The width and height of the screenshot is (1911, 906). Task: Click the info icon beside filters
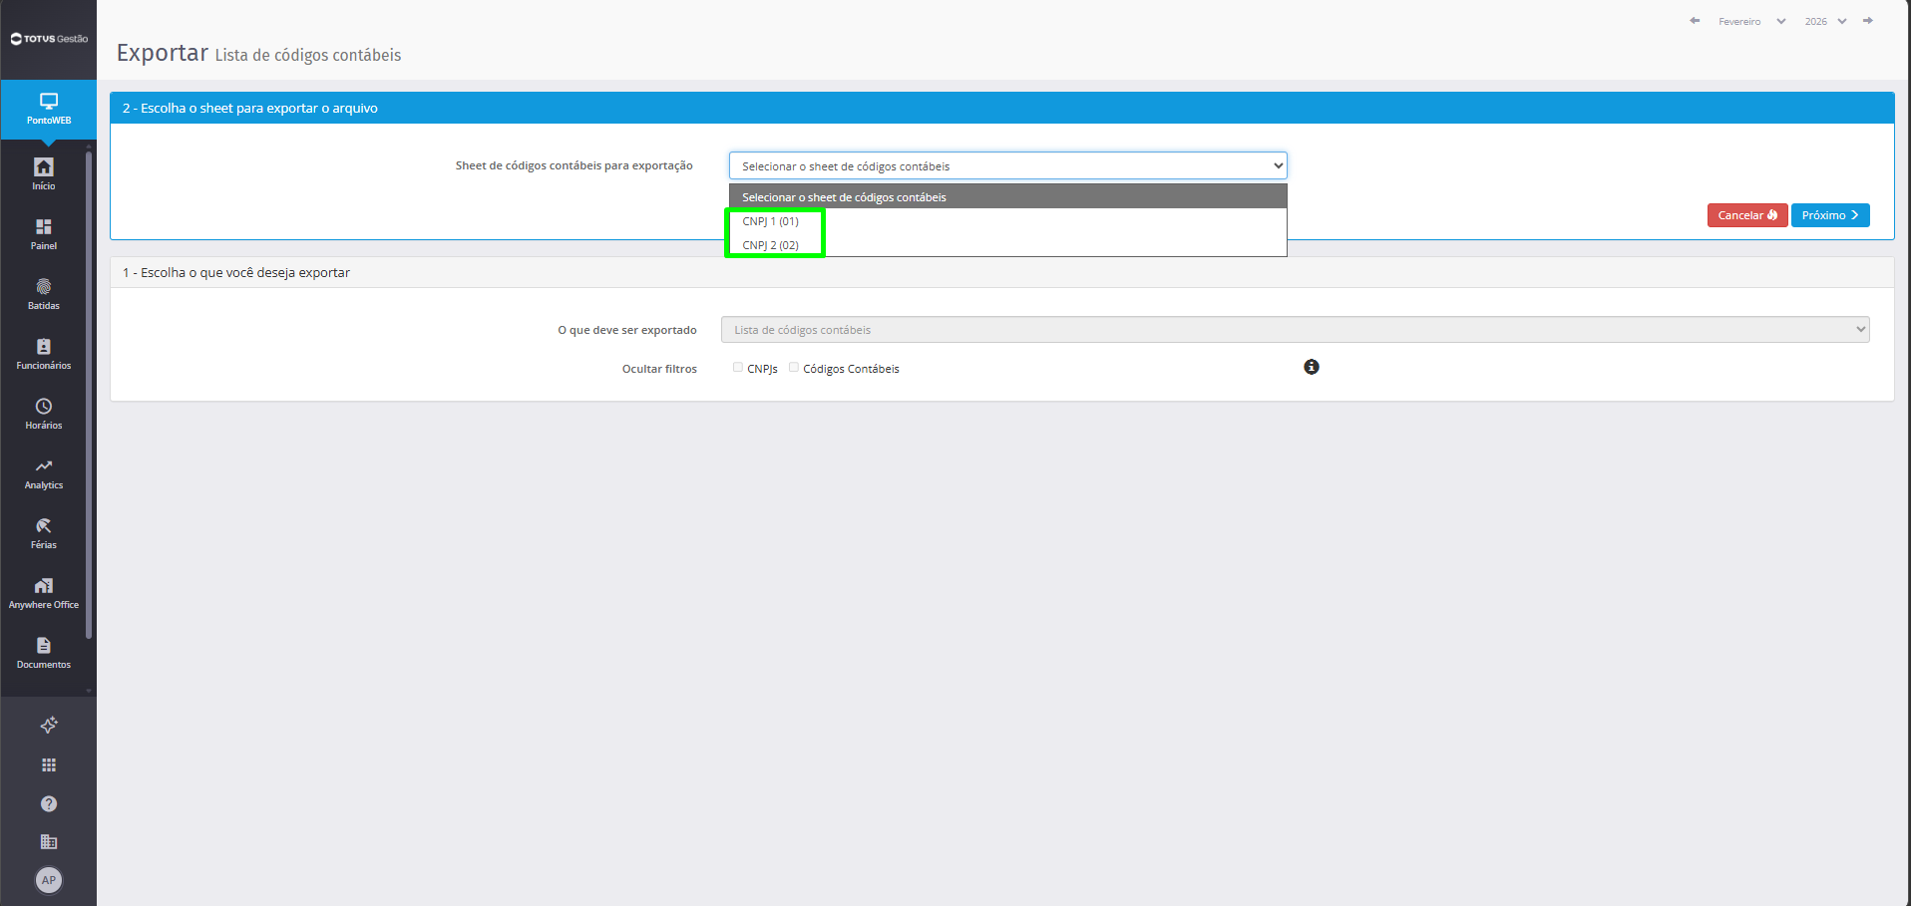(1311, 367)
